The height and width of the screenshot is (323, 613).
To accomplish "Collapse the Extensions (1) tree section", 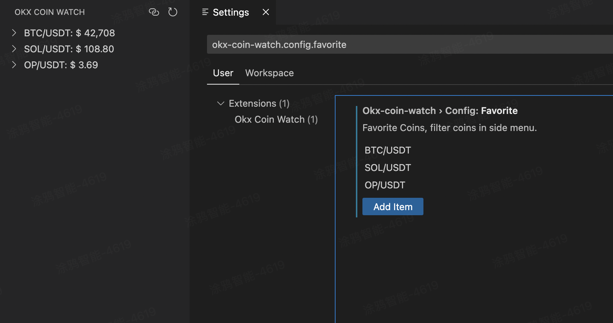I will (220, 103).
